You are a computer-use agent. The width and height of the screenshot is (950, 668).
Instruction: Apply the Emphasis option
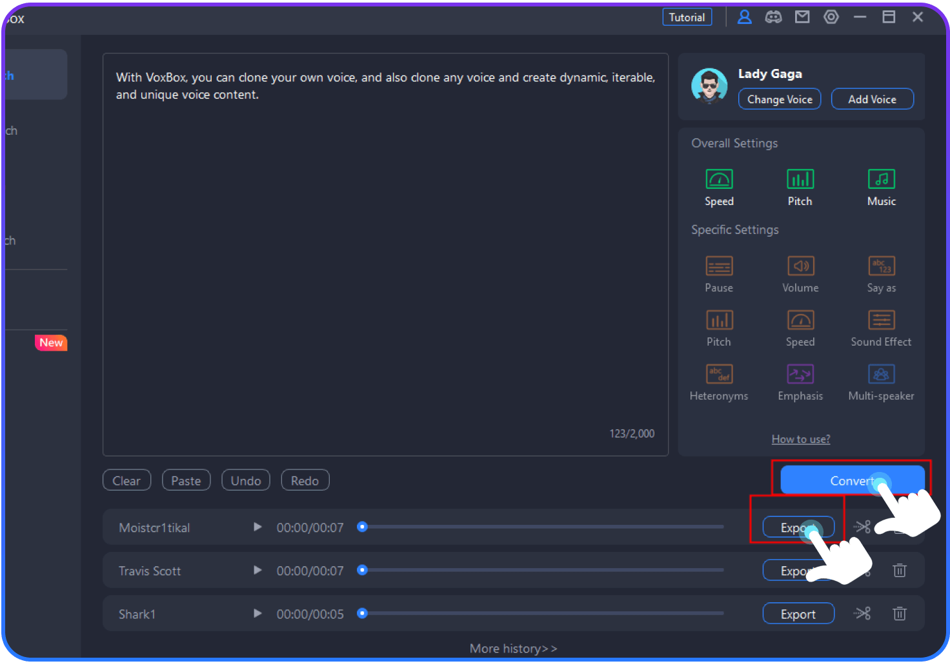pyautogui.click(x=800, y=382)
